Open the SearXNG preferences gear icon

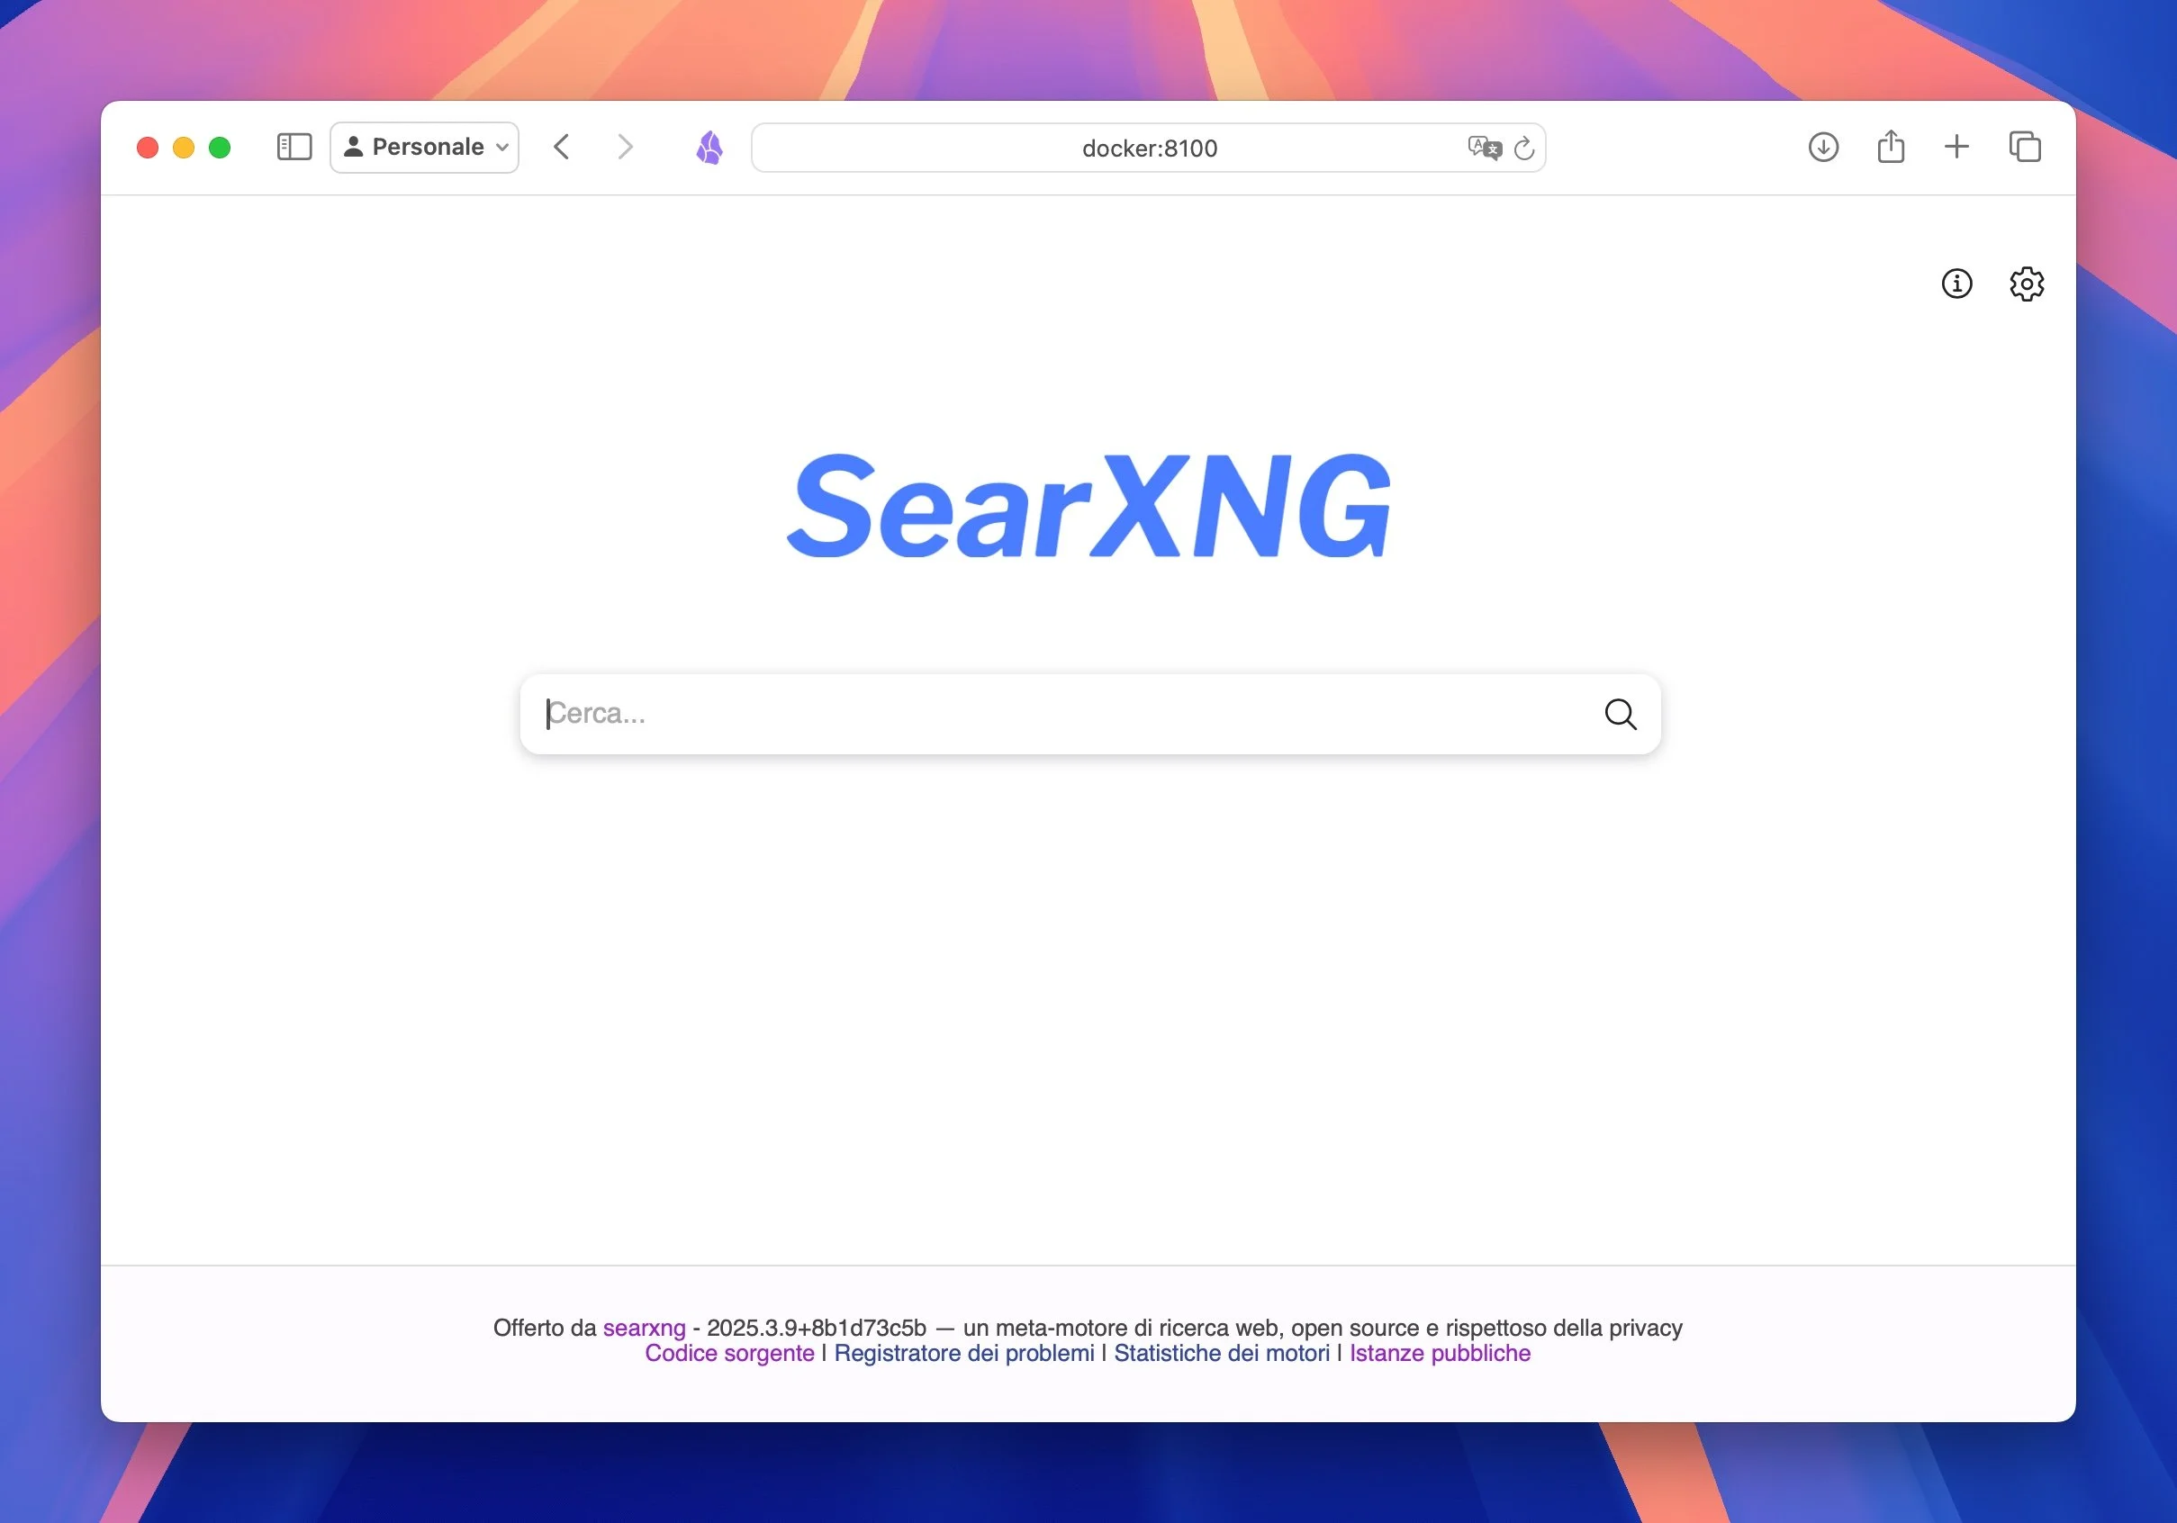pos(2025,284)
